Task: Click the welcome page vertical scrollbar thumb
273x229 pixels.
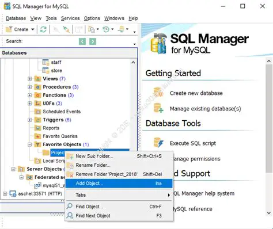Action: [269, 119]
